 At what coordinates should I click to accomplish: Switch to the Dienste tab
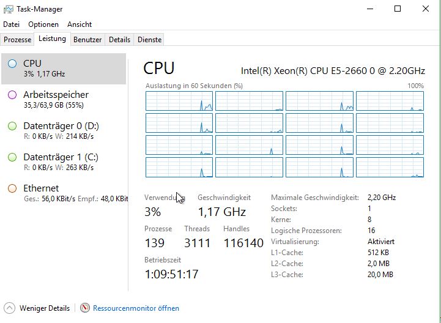coord(150,40)
